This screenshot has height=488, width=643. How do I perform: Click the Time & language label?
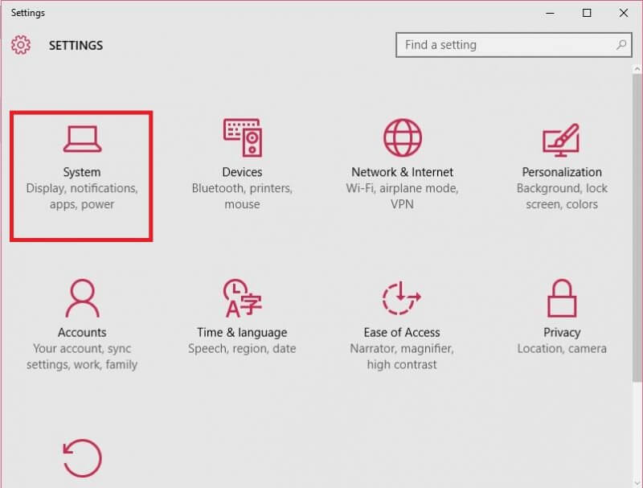click(242, 332)
